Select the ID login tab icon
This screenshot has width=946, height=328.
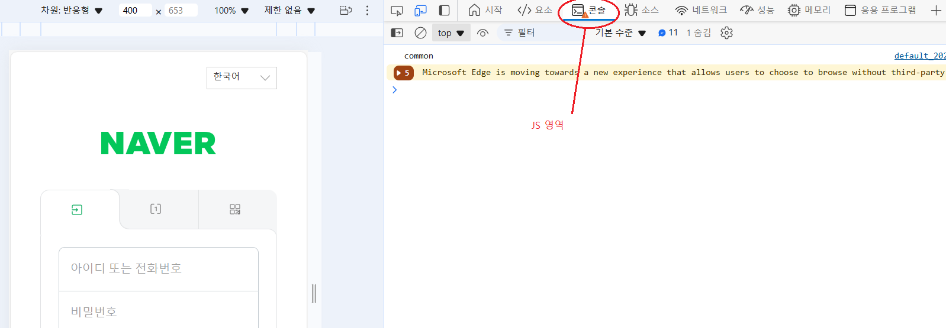(x=77, y=210)
